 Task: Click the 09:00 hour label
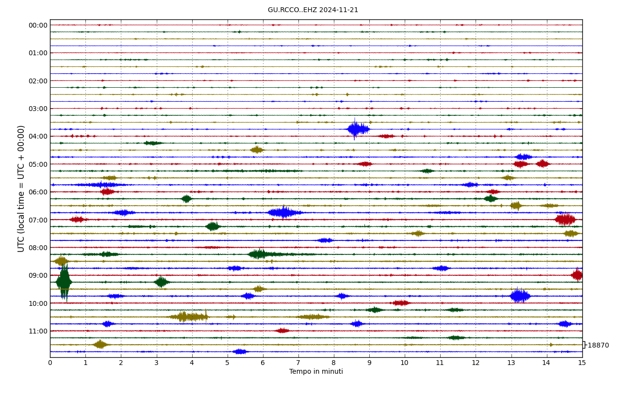(38, 275)
